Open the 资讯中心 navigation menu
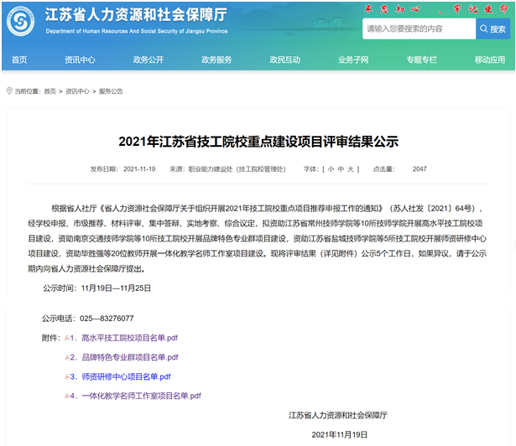The image size is (516, 446). point(80,60)
